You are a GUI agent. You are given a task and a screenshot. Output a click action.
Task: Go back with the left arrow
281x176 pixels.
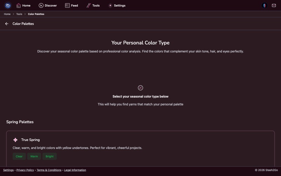[x=7, y=24]
